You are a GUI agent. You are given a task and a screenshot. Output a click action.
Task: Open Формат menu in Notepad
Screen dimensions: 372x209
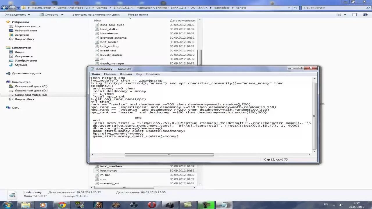point(126,74)
